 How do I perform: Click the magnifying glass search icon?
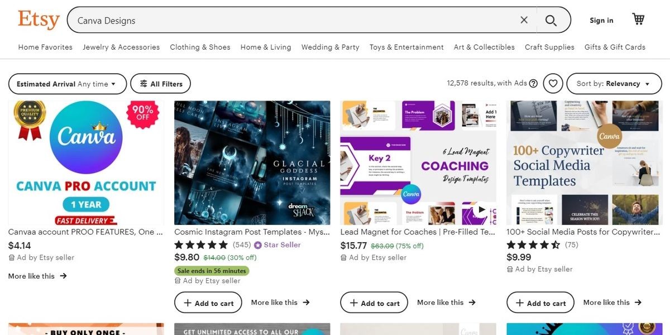tap(551, 20)
